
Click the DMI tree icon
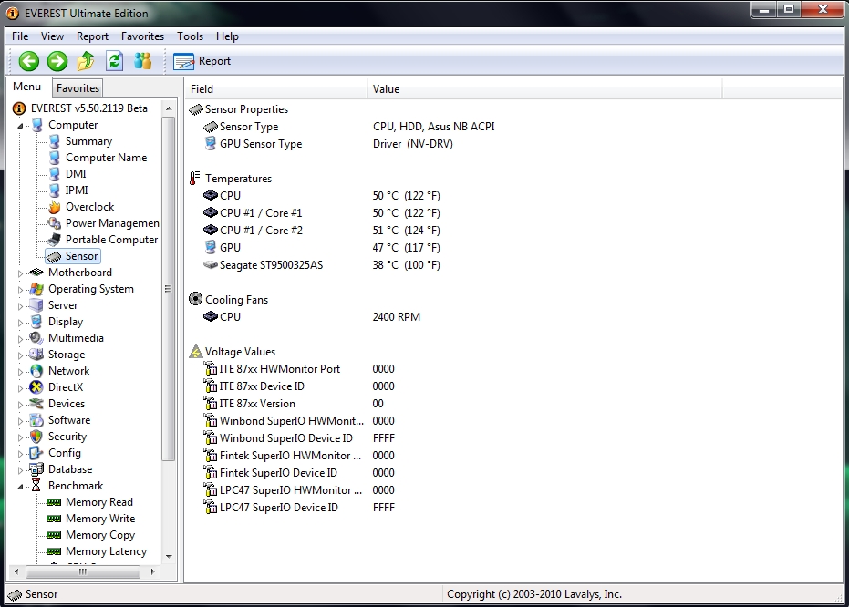[x=54, y=174]
